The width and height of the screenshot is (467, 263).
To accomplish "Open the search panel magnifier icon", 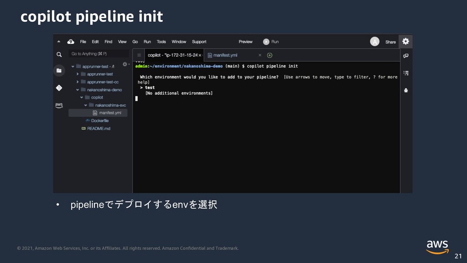I will click(x=59, y=55).
